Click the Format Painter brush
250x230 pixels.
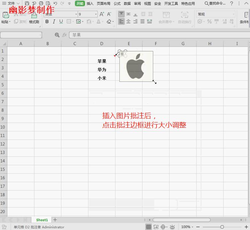pyautogui.click(x=34, y=15)
